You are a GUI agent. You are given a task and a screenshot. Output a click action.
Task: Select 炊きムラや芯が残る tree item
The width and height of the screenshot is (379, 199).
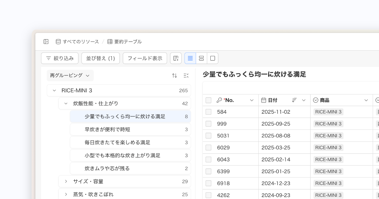point(130,168)
